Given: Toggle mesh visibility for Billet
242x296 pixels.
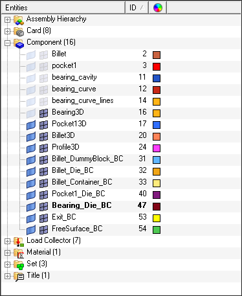Looking at the screenshot, I should [43, 55].
